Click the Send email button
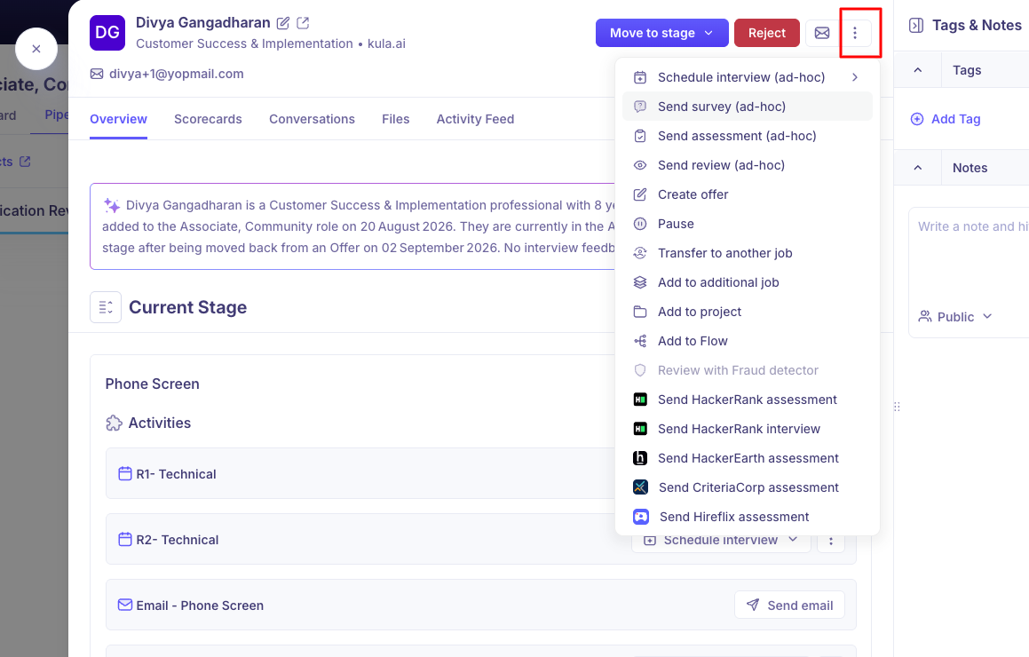 [x=789, y=606]
